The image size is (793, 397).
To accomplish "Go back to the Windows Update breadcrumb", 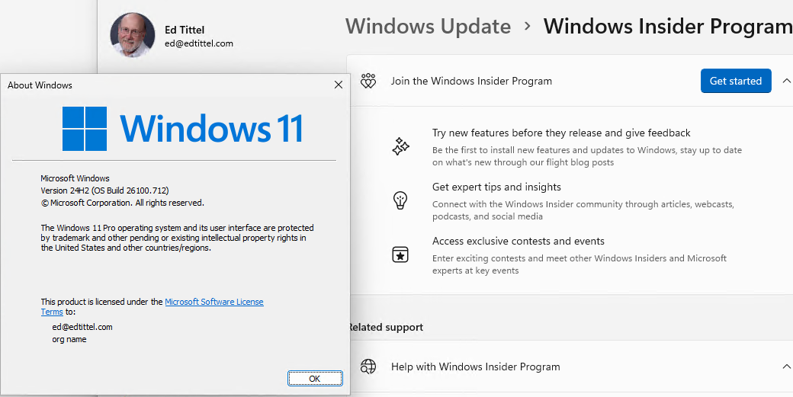I will pyautogui.click(x=428, y=26).
